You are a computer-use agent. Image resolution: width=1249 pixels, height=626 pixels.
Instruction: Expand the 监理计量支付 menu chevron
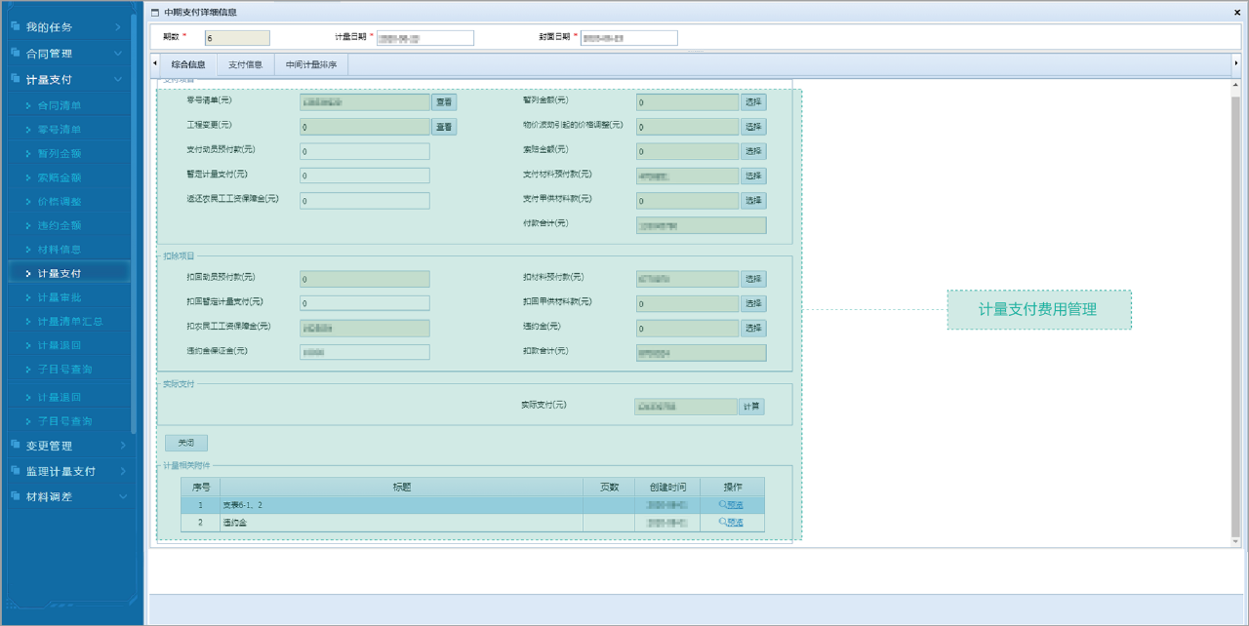[122, 471]
